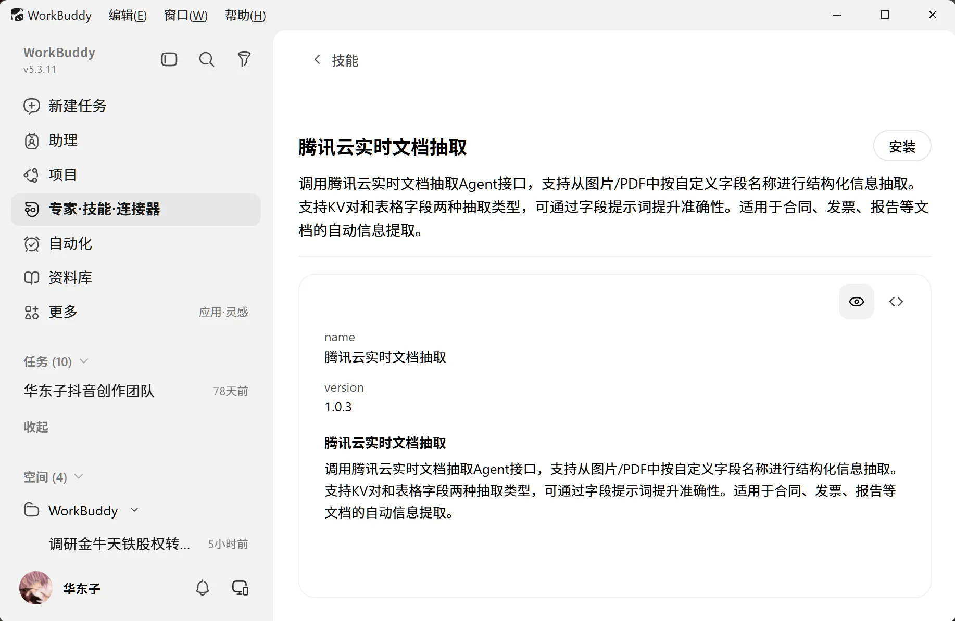The width and height of the screenshot is (955, 621).
Task: Open the 窗口(W) menu
Action: tap(186, 16)
